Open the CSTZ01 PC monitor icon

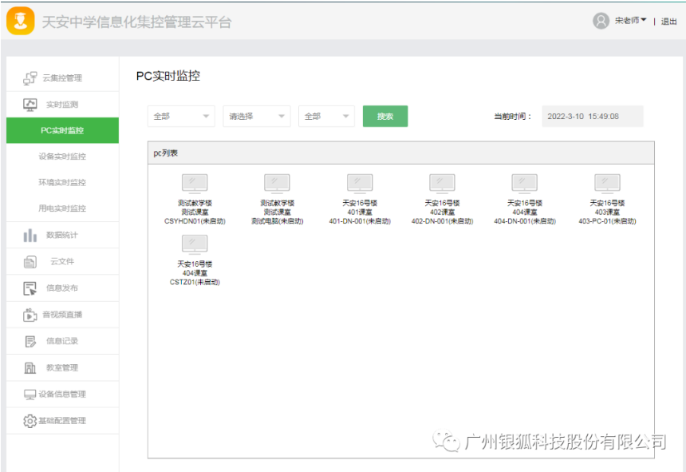click(x=195, y=245)
